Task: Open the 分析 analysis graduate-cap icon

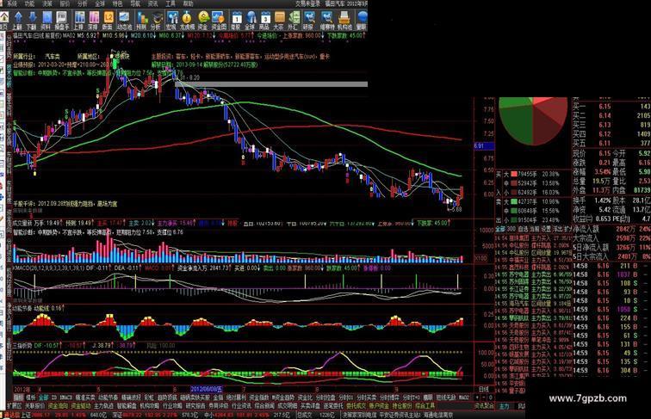Action: point(156,20)
